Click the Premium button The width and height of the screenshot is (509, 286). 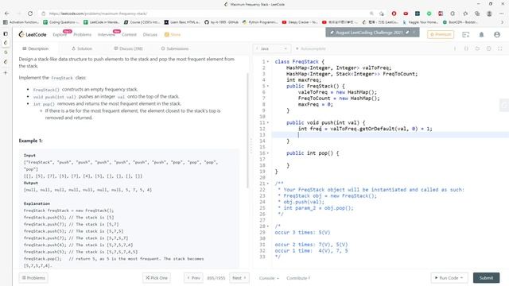[441, 34]
